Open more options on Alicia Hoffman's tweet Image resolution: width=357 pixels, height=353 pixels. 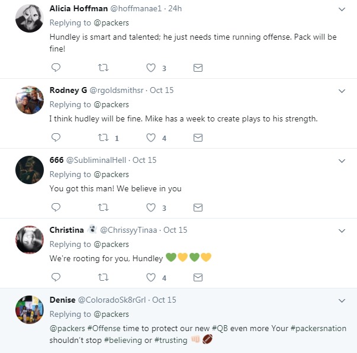[342, 9]
